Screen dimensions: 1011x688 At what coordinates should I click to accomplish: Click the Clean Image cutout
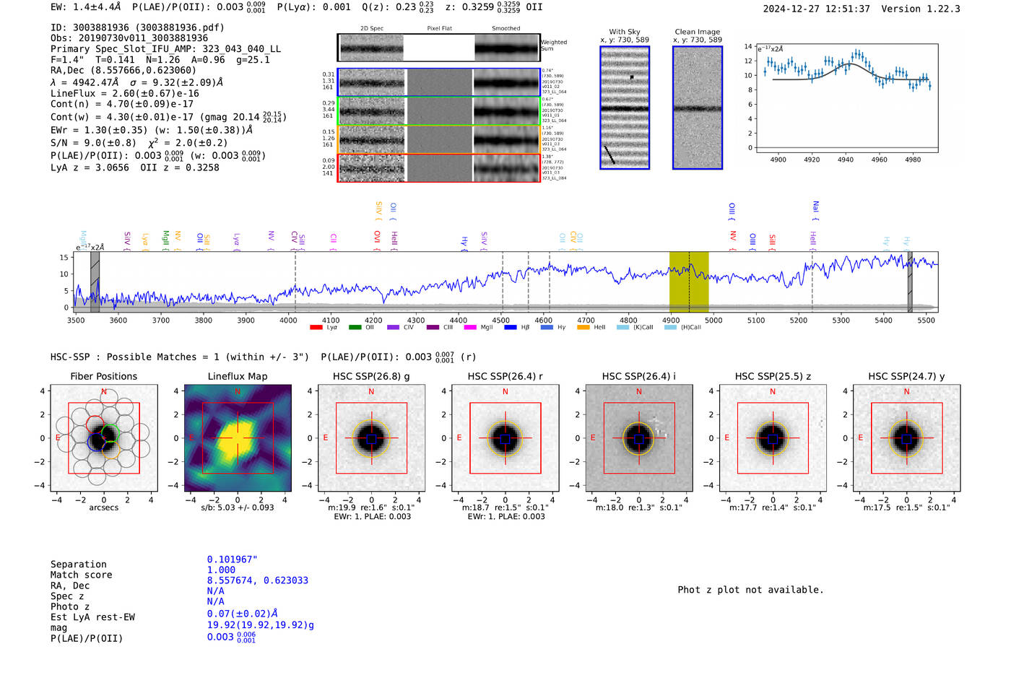(x=698, y=108)
